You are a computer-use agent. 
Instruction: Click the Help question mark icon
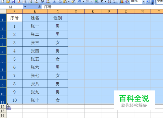(148, 1)
